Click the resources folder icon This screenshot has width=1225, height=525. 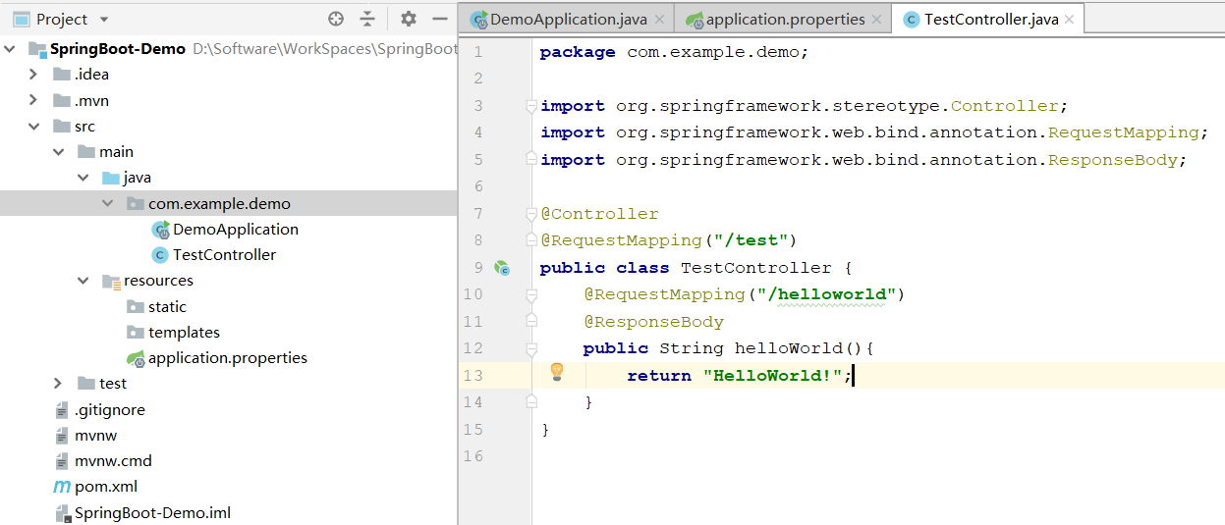click(x=111, y=281)
